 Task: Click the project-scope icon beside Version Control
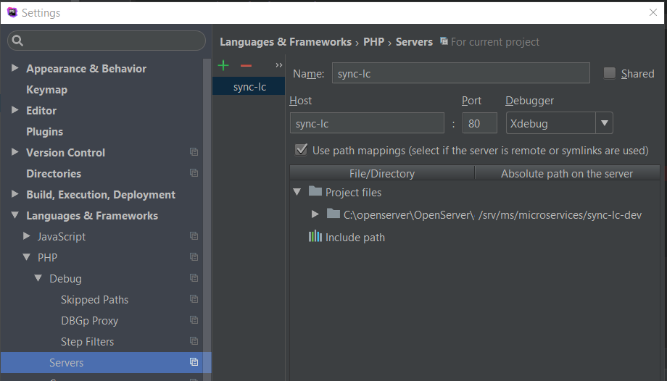(194, 152)
